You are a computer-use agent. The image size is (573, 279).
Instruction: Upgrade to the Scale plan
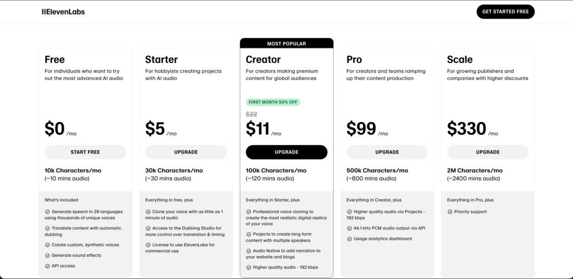click(x=488, y=152)
